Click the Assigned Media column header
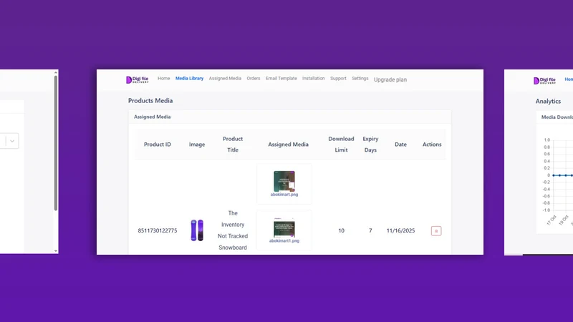 [289, 145]
